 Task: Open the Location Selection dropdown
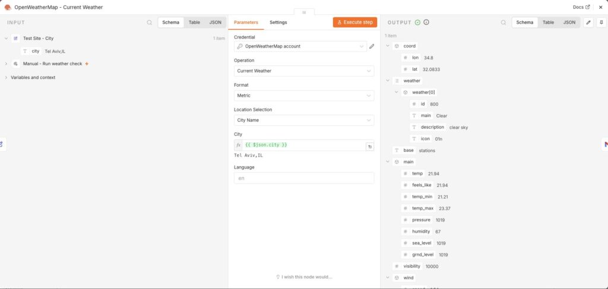click(304, 120)
